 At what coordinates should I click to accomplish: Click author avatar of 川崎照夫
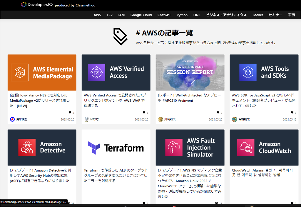[160, 119]
